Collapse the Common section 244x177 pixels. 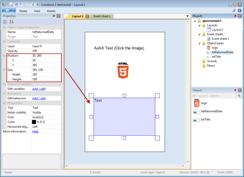point(4,41)
